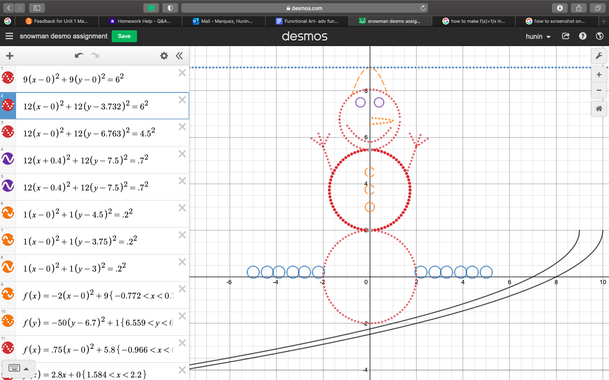Switch to how to make f(x)=1/x tab
The width and height of the screenshot is (609, 380).
tap(474, 21)
